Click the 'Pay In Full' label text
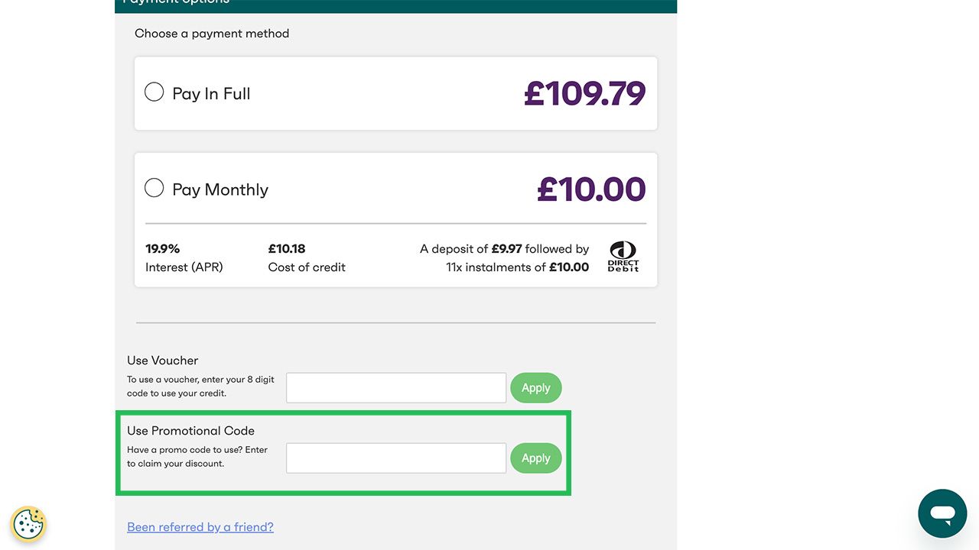979x550 pixels. 211,94
